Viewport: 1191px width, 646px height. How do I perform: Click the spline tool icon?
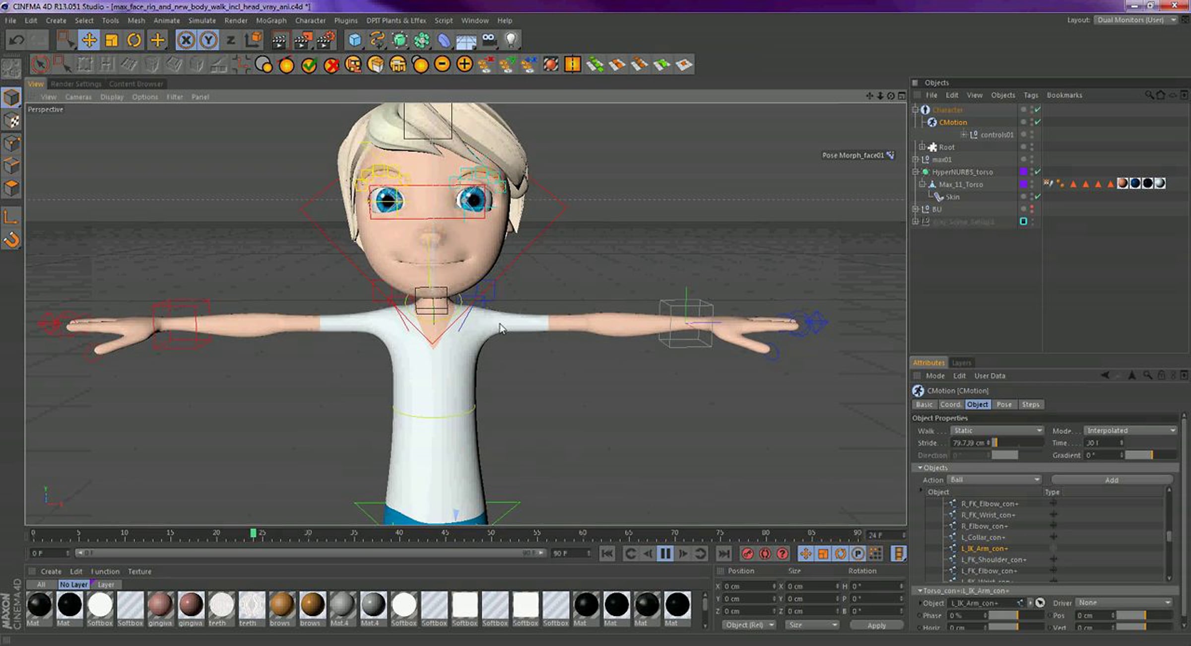coord(377,40)
